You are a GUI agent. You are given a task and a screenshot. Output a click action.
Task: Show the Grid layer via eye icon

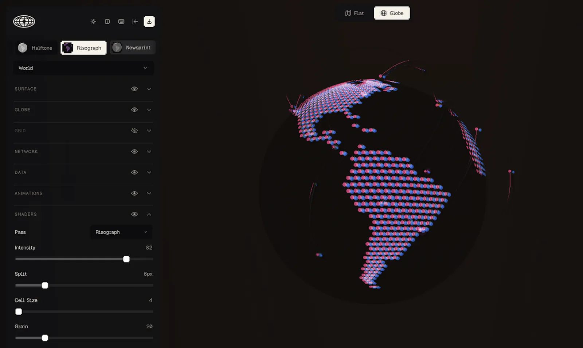[x=134, y=131]
